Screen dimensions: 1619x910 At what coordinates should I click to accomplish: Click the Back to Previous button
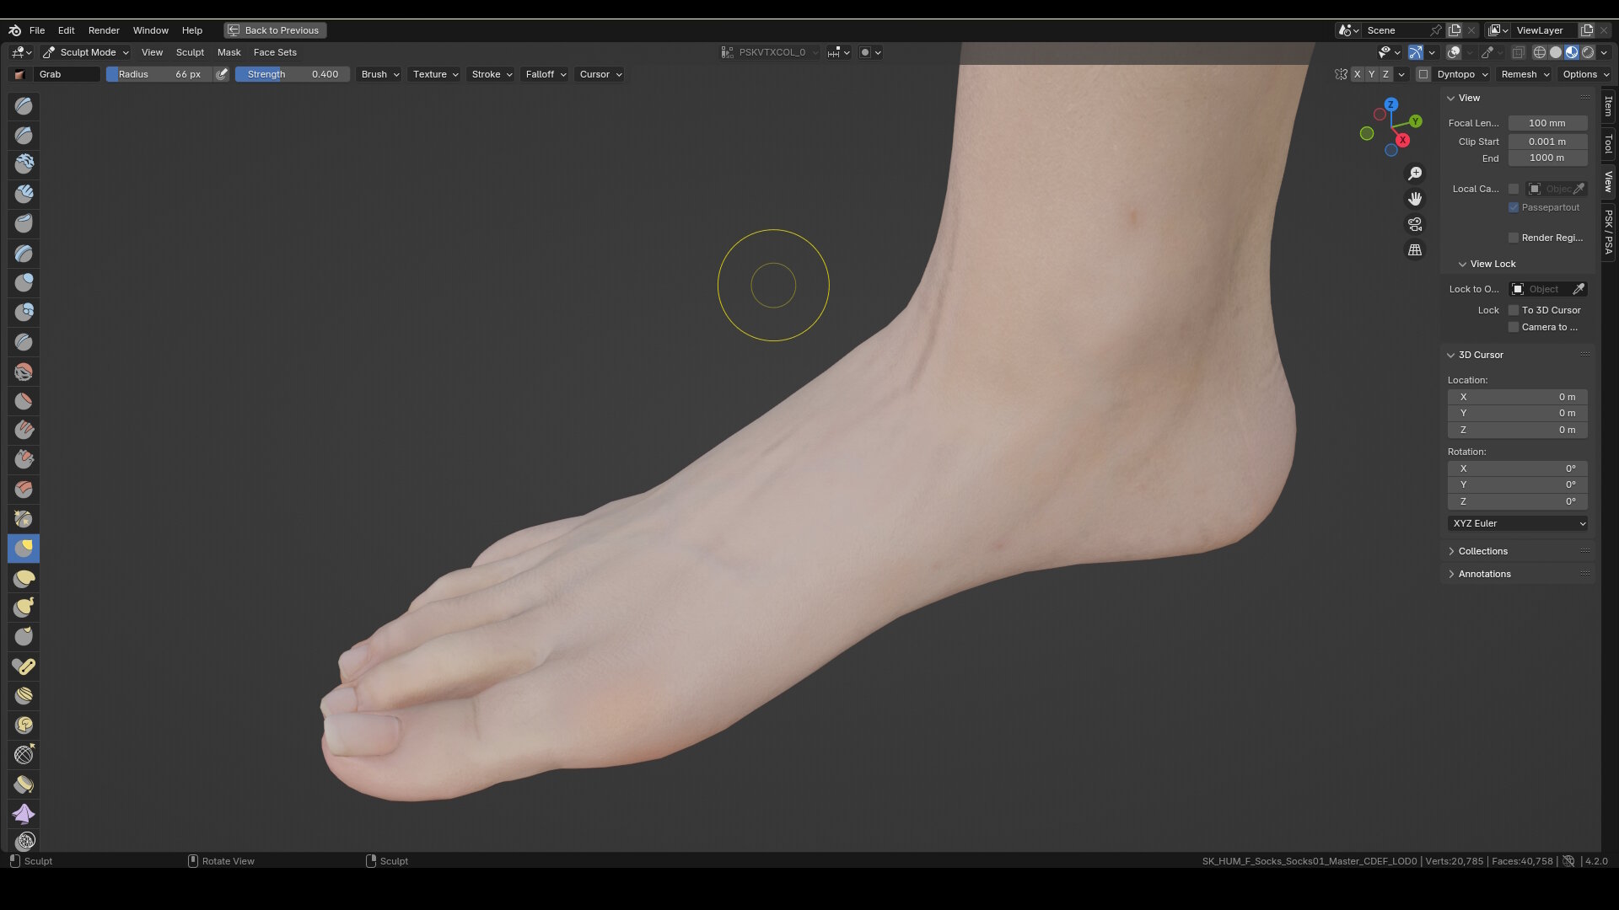pos(275,30)
